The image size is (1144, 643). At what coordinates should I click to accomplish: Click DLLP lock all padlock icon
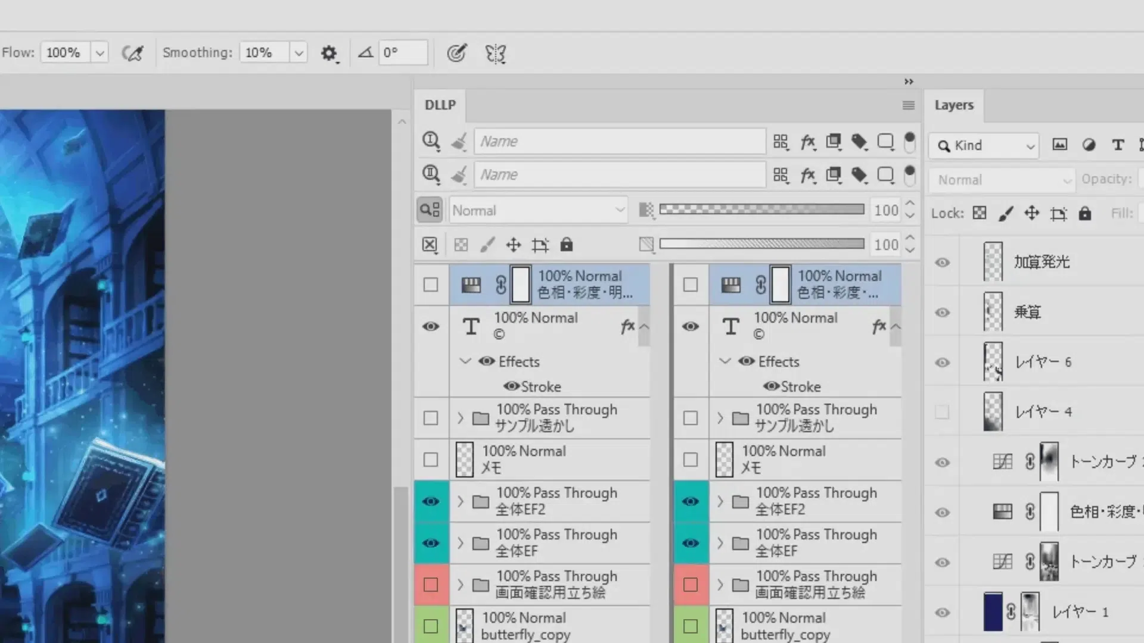tap(567, 244)
